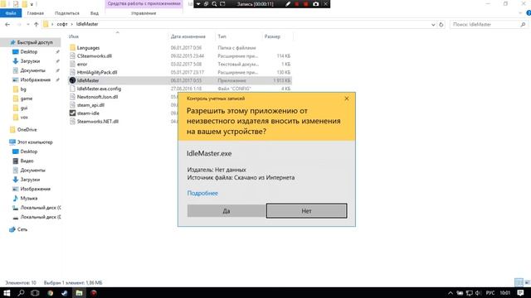
Task: Select Этот компьютер in navigation pane
Action: pos(35,142)
